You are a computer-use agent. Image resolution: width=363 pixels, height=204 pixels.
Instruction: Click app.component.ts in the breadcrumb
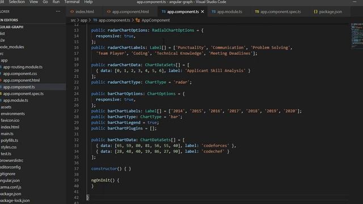(115, 20)
